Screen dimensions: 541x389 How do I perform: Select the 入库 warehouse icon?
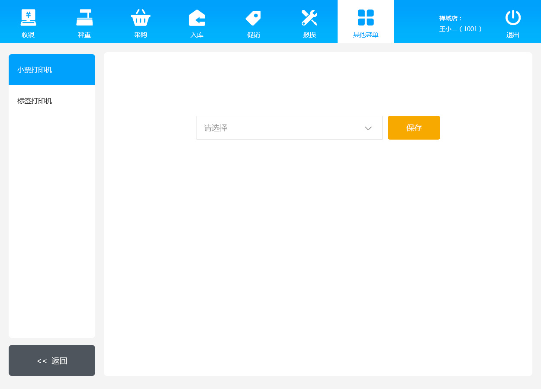pyautogui.click(x=197, y=17)
